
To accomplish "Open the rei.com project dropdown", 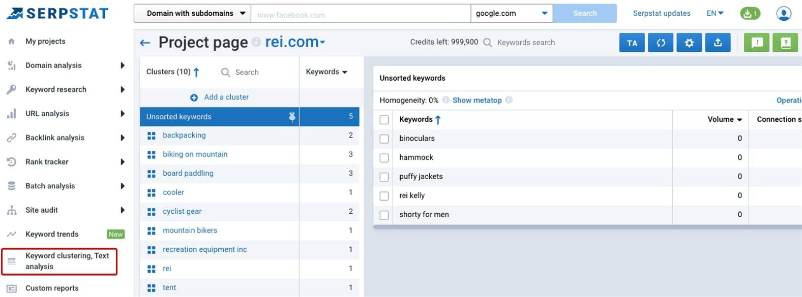I will pos(295,42).
